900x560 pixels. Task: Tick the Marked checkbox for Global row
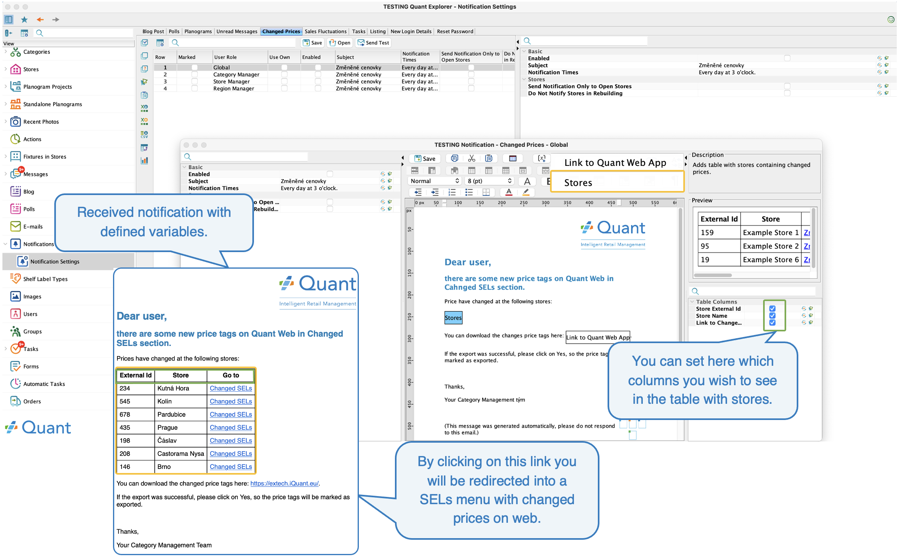[194, 68]
